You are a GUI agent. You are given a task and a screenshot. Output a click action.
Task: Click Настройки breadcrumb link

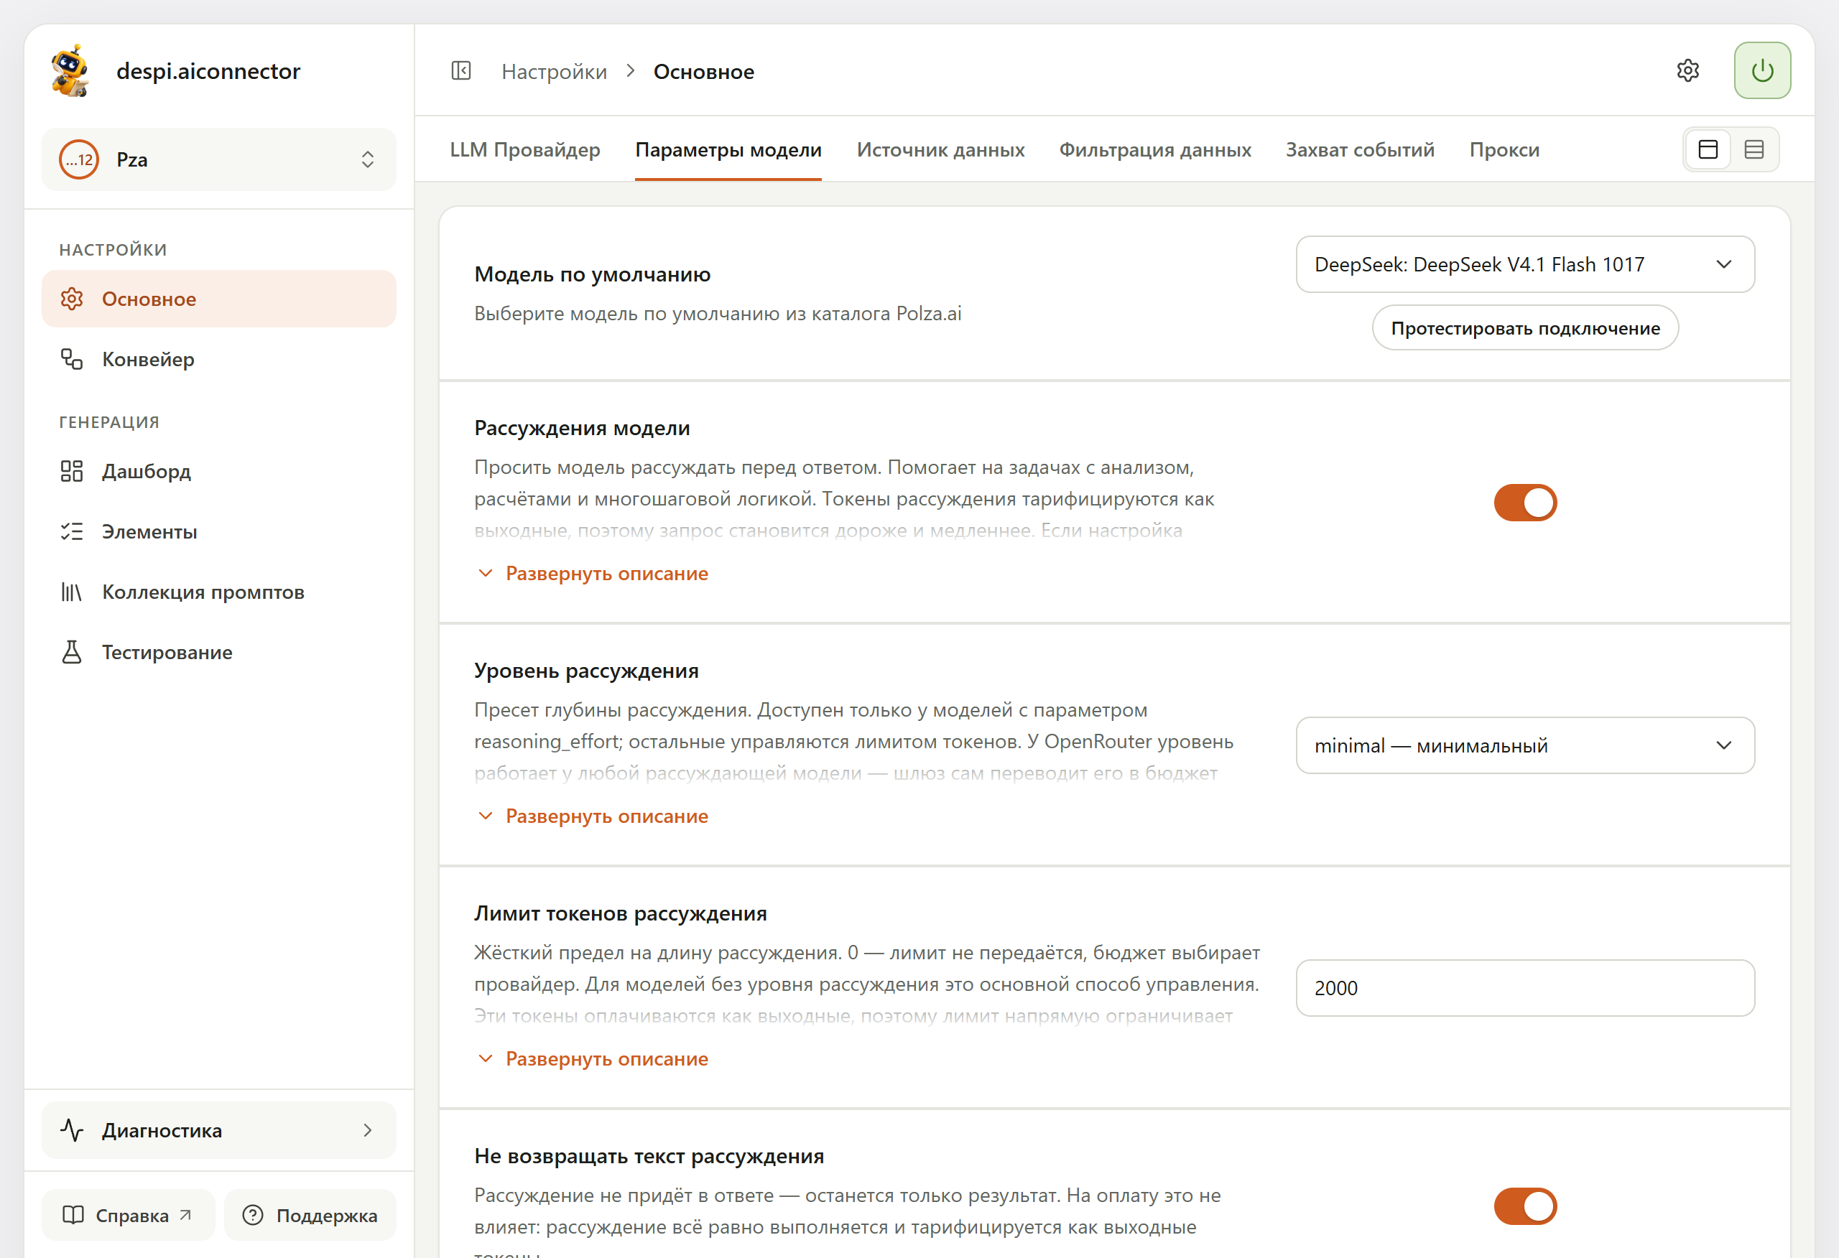(554, 71)
